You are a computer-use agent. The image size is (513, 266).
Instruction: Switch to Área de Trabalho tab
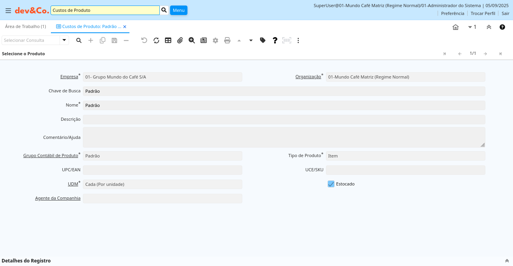click(x=26, y=26)
